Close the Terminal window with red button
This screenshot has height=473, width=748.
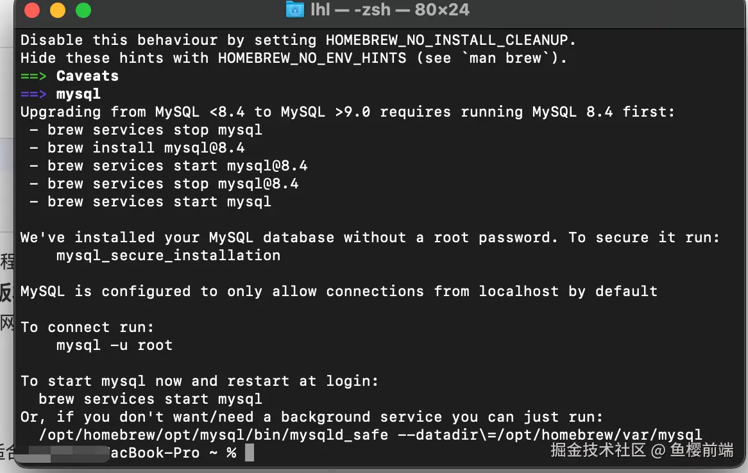32,10
